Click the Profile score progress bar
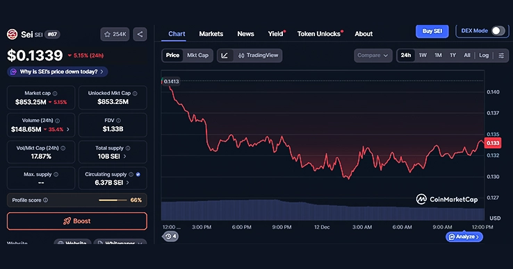Viewport: 513px width, 269px height. click(113, 200)
